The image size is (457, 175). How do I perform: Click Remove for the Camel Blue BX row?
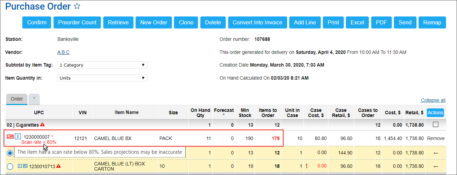coord(436,138)
